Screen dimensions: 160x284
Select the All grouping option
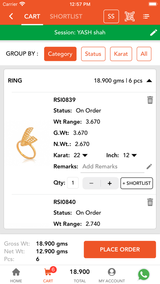(144, 54)
